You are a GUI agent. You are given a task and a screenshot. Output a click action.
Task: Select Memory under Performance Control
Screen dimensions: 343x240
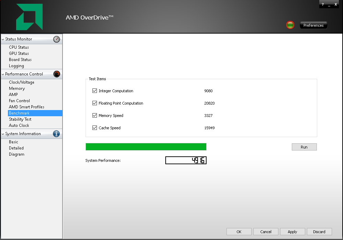tap(17, 88)
